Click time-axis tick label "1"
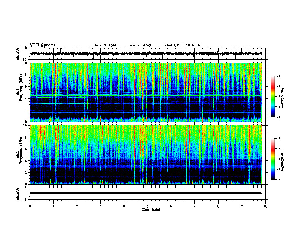The image size is (299, 231). [53, 206]
